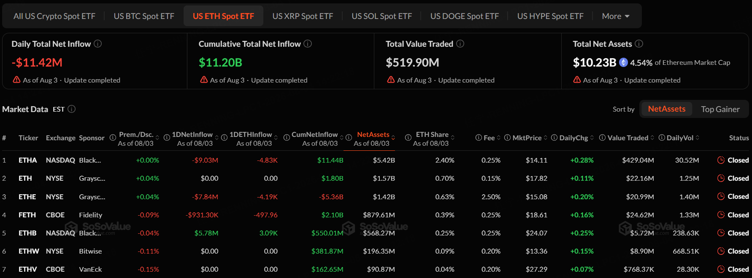The width and height of the screenshot is (752, 278).
Task: Sort table by 1DNetInflow column arrows
Action: (217, 138)
